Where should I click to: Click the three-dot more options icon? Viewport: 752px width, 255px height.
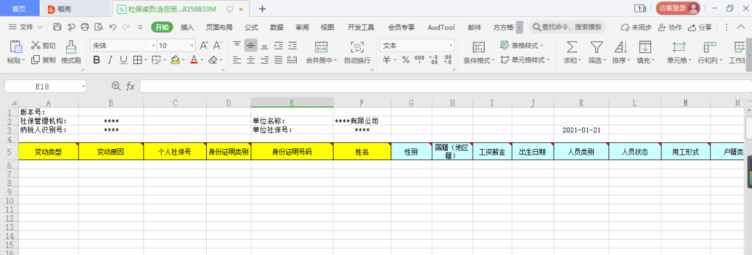tap(726, 27)
